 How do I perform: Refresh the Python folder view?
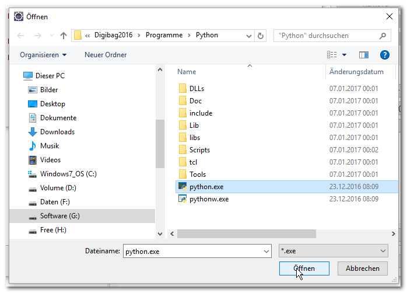click(x=261, y=36)
